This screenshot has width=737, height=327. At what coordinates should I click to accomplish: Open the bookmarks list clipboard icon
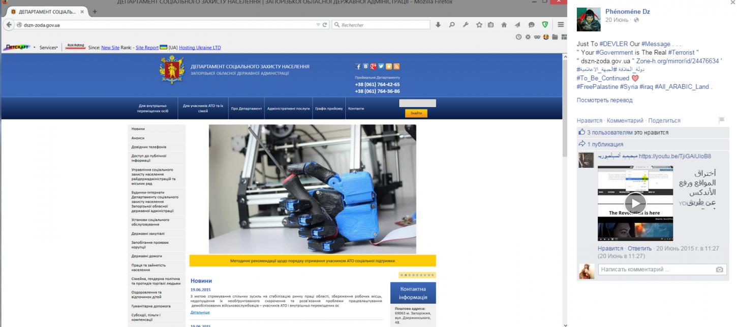pos(490,25)
